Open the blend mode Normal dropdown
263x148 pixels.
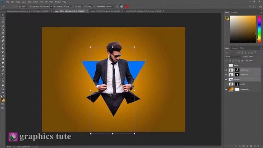(x=233, y=57)
